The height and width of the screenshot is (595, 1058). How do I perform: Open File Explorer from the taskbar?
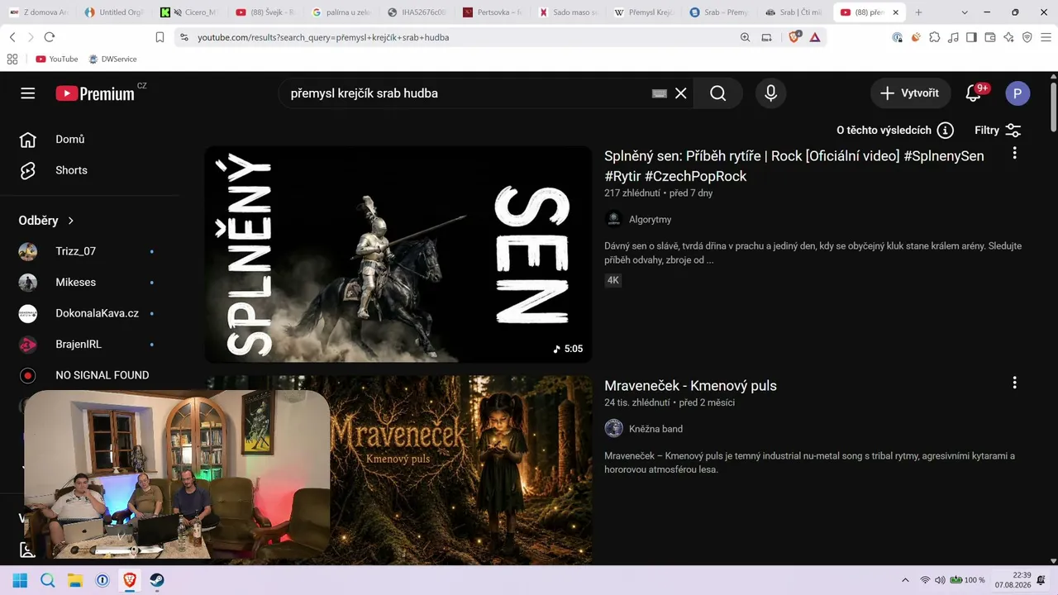[75, 580]
